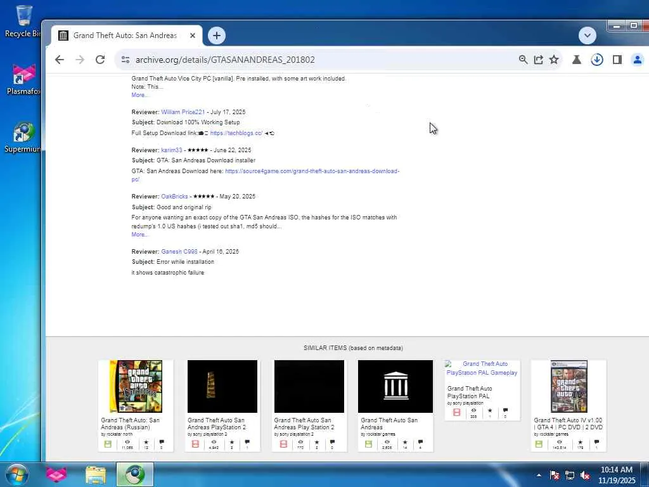Image resolution: width=649 pixels, height=487 pixels.
Task: Expand the tab search dropdown arrow
Action: [x=588, y=36]
